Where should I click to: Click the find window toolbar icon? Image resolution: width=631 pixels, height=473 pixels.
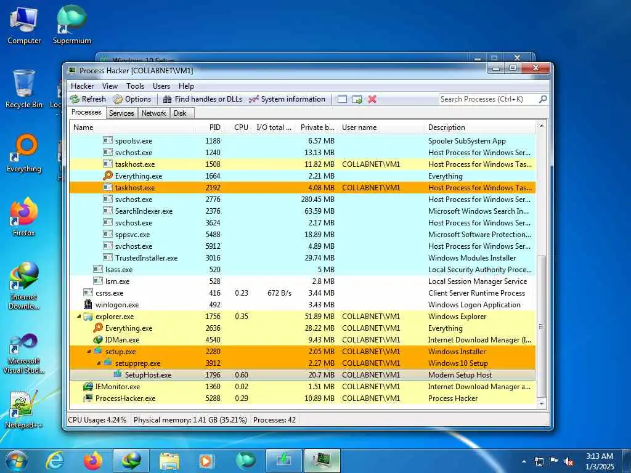click(x=342, y=99)
